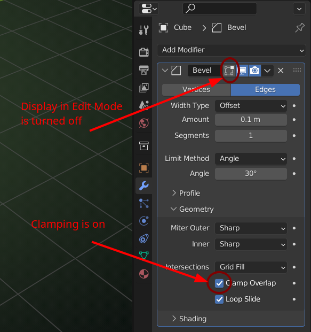Open the Output properties tab
311x332 pixels.
point(144,70)
